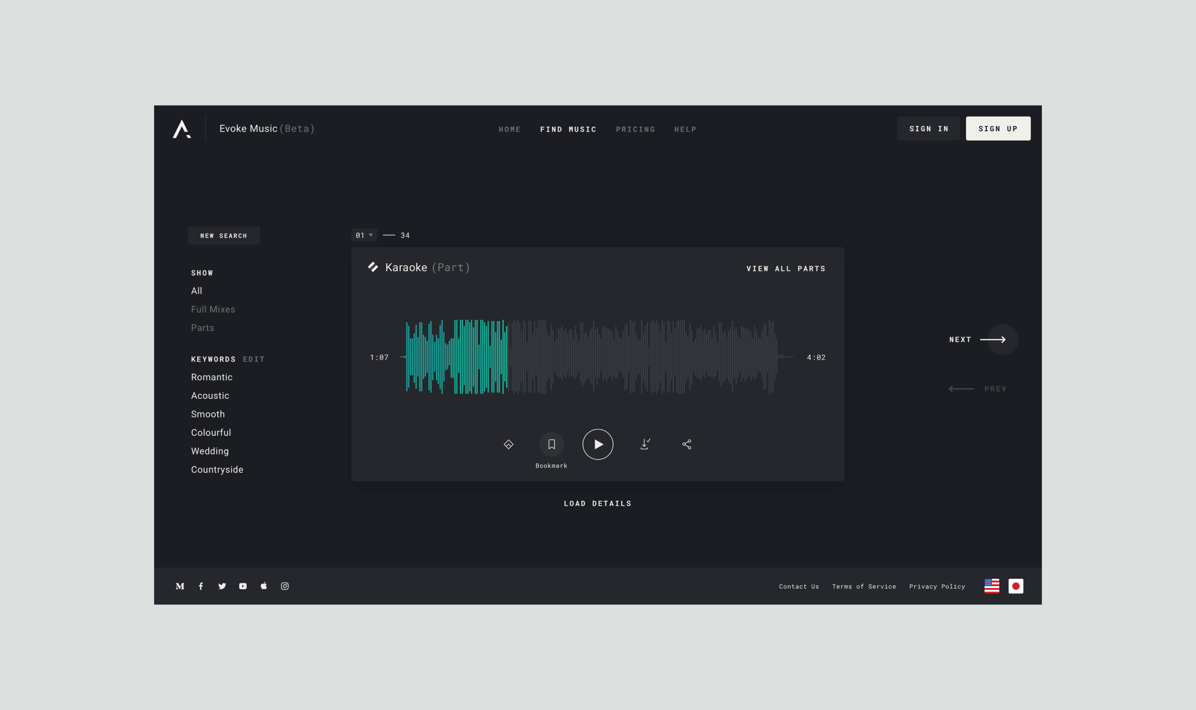Click the download icon in the player controls
Screen dimensions: 1196x710
(645, 445)
